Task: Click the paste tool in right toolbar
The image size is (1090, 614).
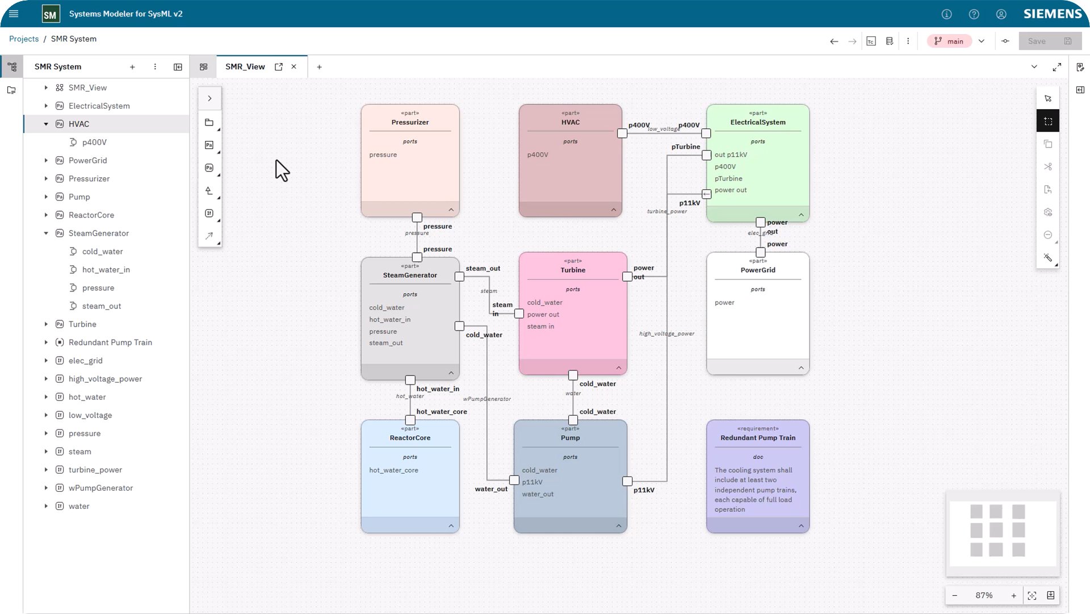Action: click(1048, 190)
